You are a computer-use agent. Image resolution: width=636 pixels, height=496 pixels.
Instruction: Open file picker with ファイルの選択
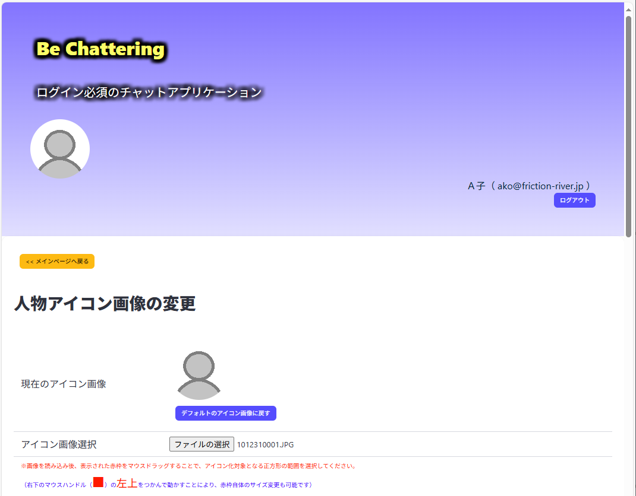201,444
